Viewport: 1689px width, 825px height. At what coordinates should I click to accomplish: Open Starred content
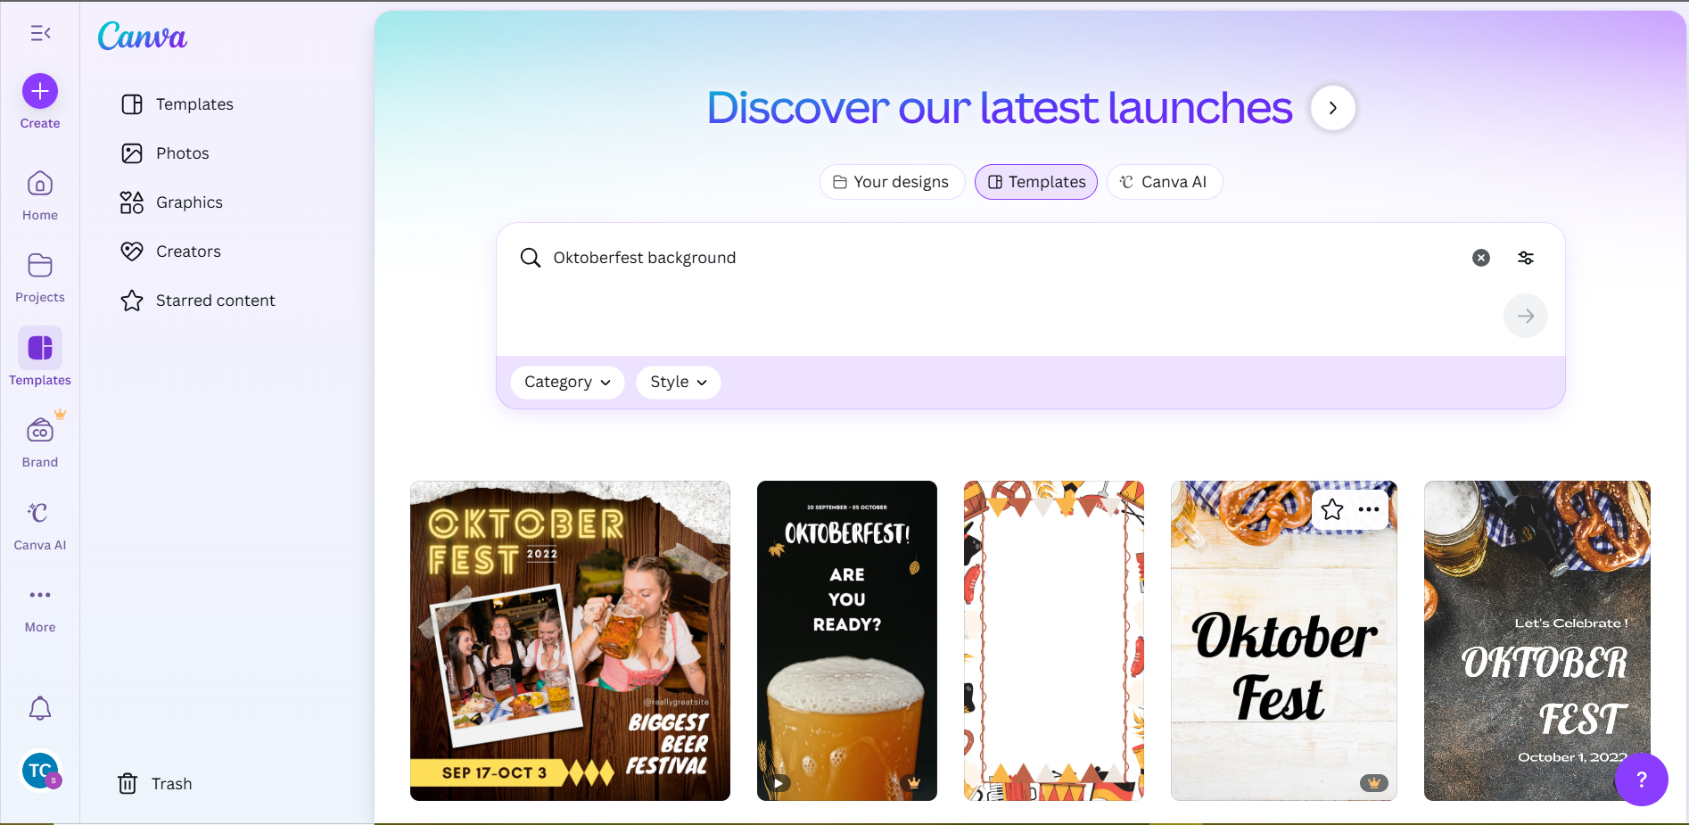pos(215,301)
